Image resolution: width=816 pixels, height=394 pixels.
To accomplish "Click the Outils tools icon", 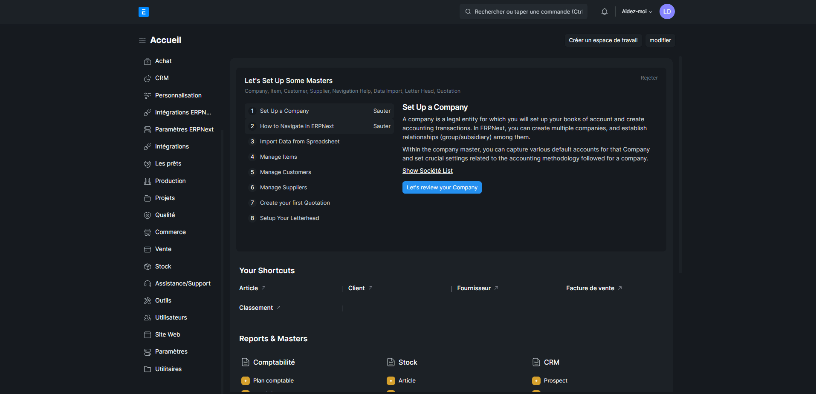I will pyautogui.click(x=148, y=301).
